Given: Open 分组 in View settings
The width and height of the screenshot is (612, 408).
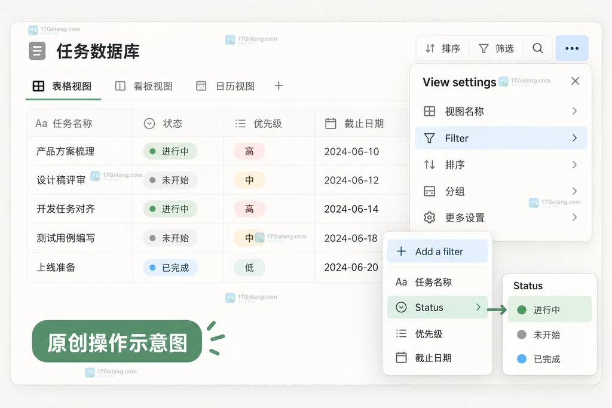Looking at the screenshot, I should [501, 191].
